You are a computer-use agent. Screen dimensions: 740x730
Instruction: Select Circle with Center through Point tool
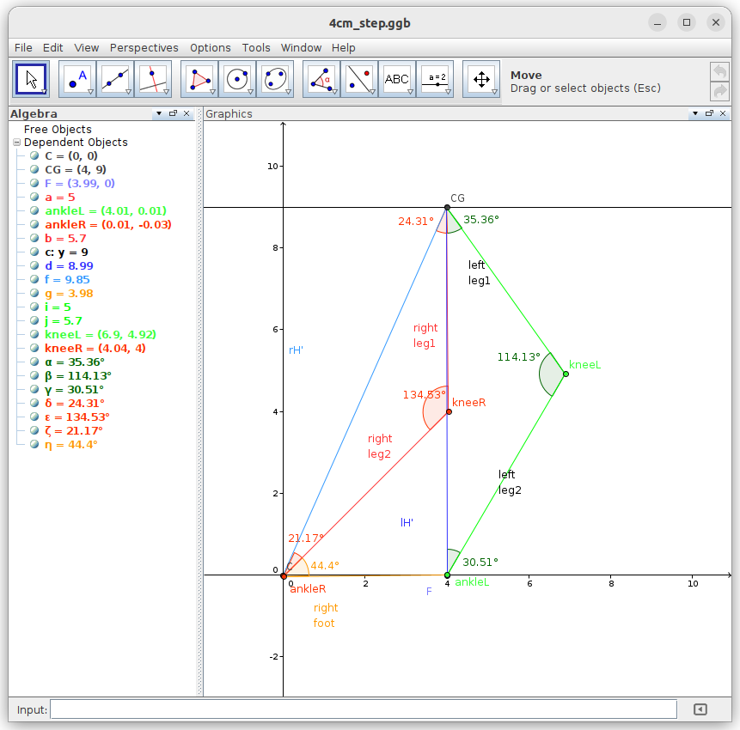[x=237, y=79]
